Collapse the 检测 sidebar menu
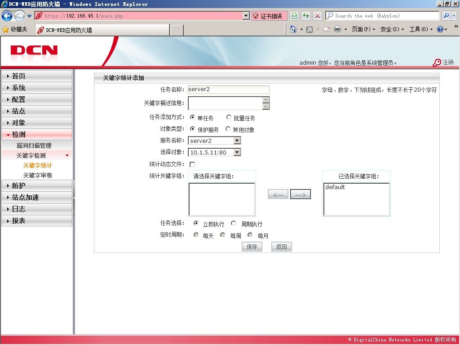The image size is (460, 345). [x=37, y=135]
